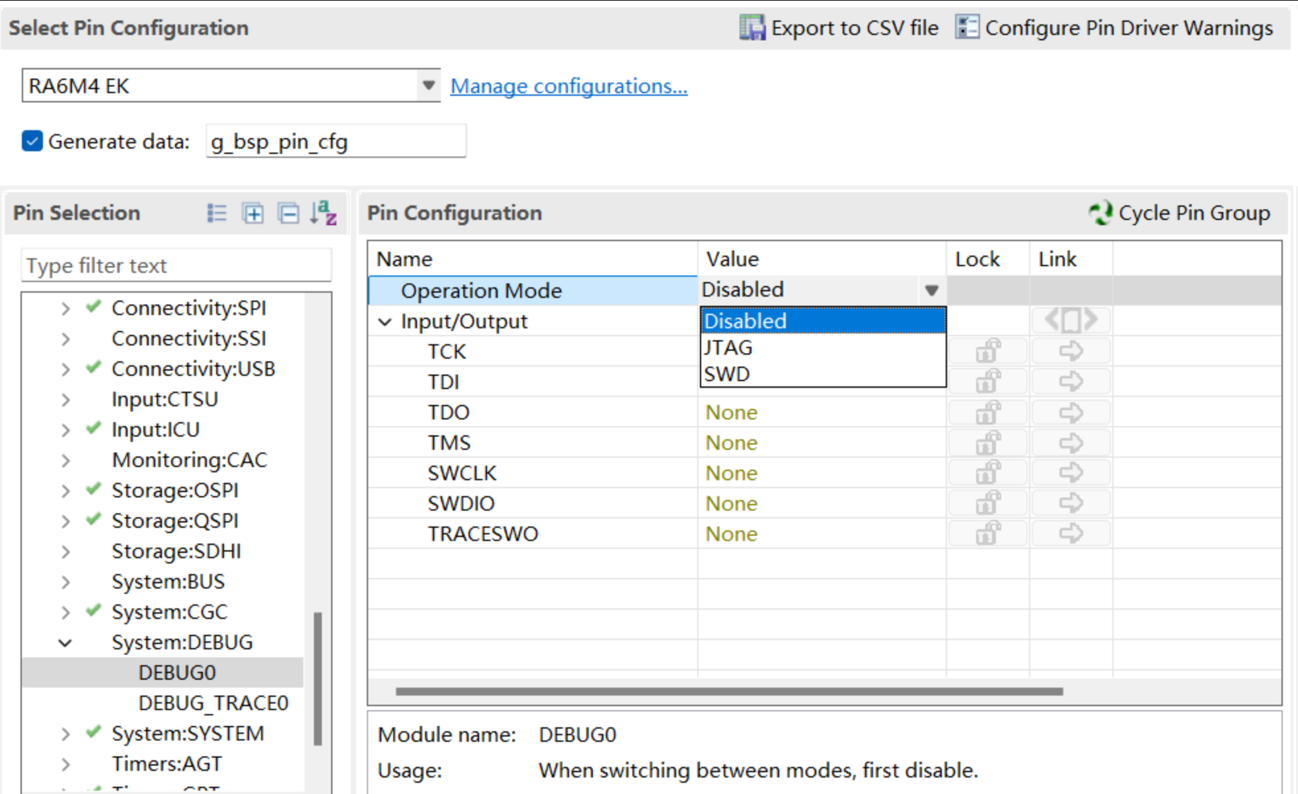
Task: Expand the Storage:QSPI node
Action: pos(65,521)
